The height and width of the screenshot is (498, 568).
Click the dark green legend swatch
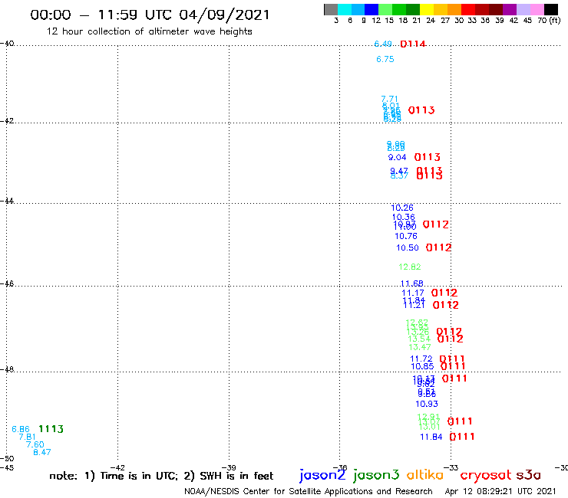pyautogui.click(x=413, y=9)
